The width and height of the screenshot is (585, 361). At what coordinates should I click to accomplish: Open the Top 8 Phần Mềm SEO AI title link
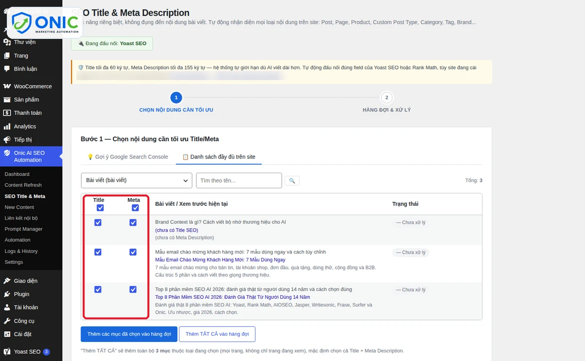[233, 297]
